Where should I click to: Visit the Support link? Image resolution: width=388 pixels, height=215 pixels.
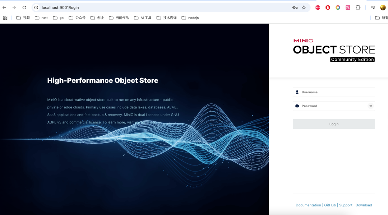[x=346, y=205]
